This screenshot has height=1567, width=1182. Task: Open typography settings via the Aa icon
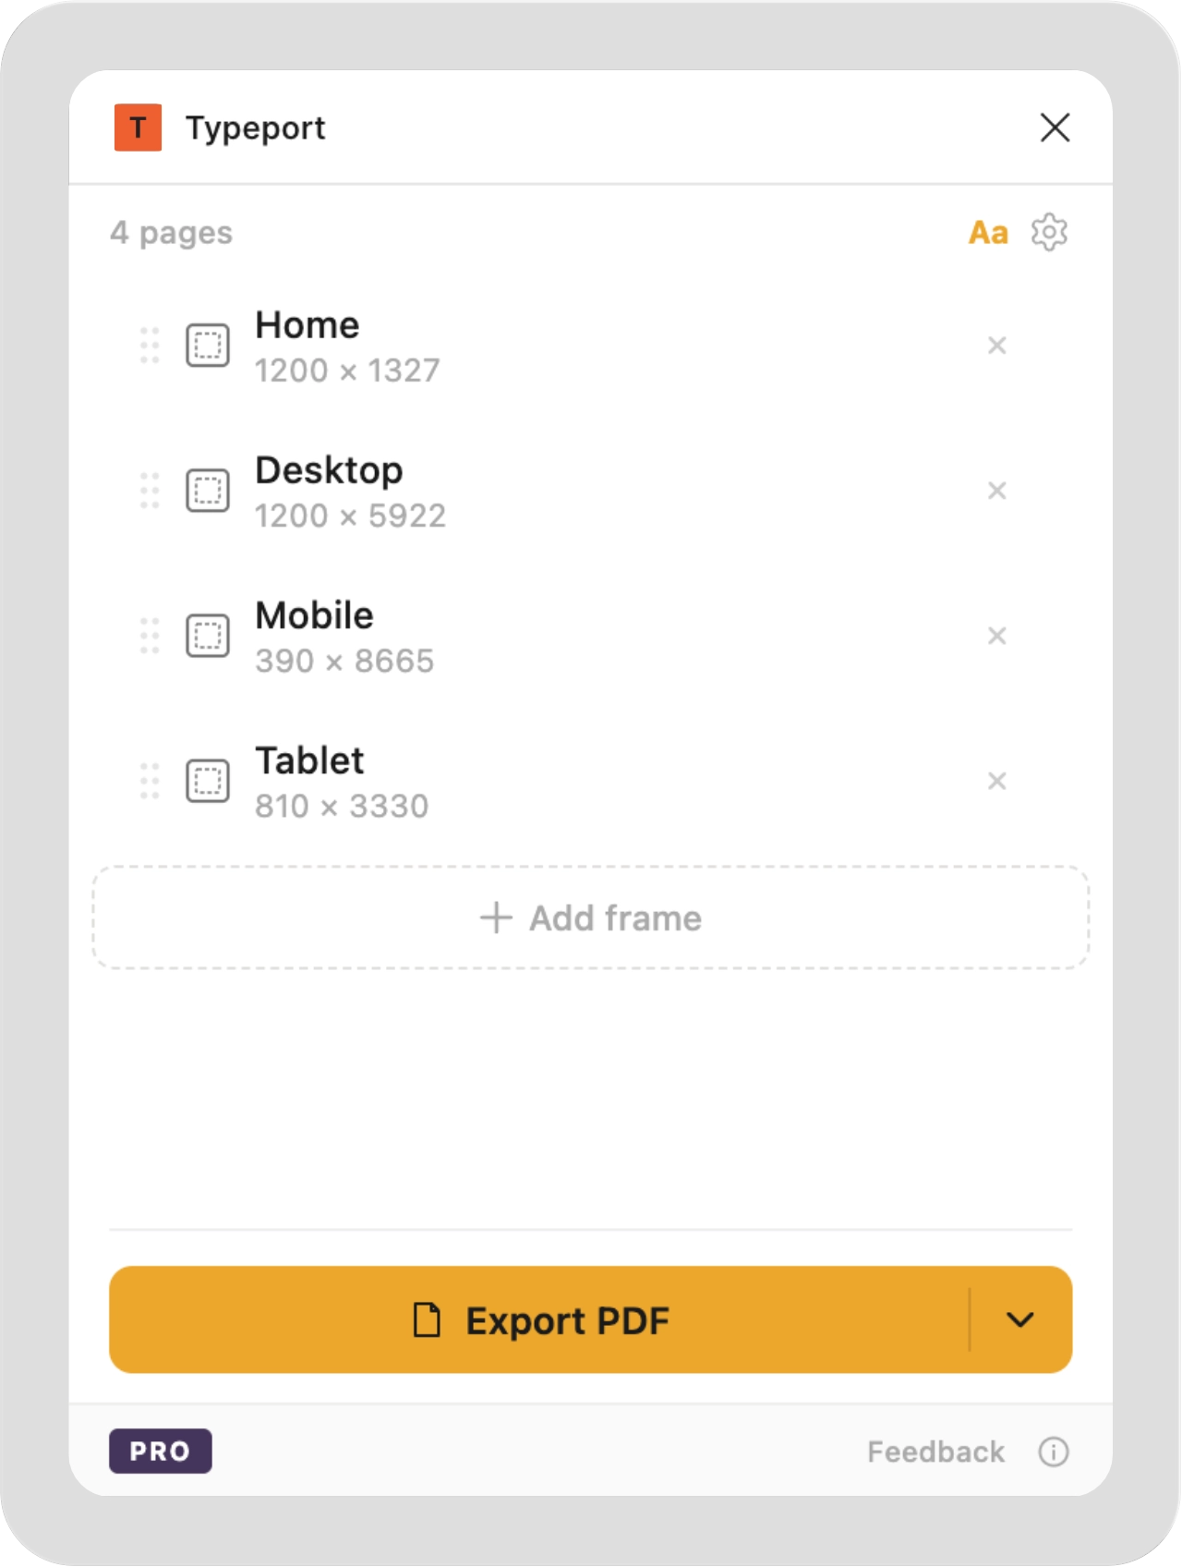[x=987, y=233]
